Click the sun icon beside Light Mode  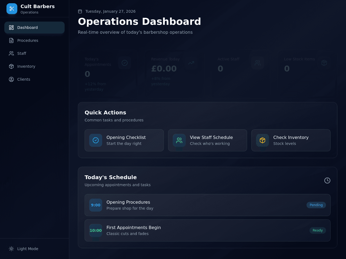[11, 249]
